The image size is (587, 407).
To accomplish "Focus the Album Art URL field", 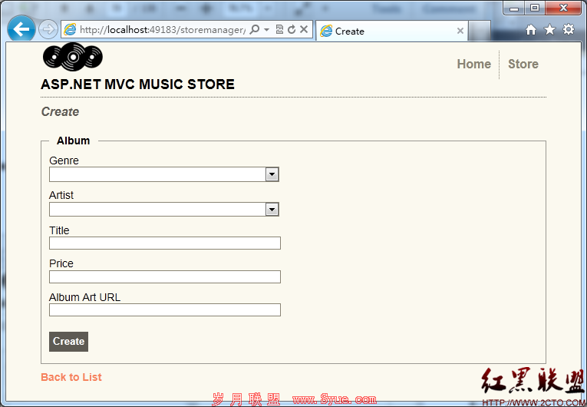I will tap(165, 310).
